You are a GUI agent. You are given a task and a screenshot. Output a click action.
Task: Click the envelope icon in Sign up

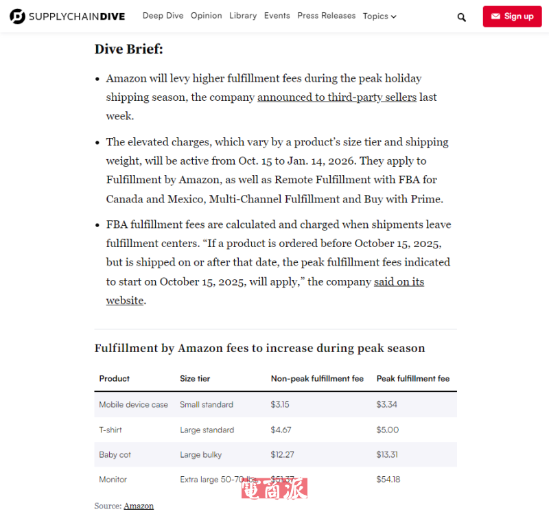tap(495, 16)
